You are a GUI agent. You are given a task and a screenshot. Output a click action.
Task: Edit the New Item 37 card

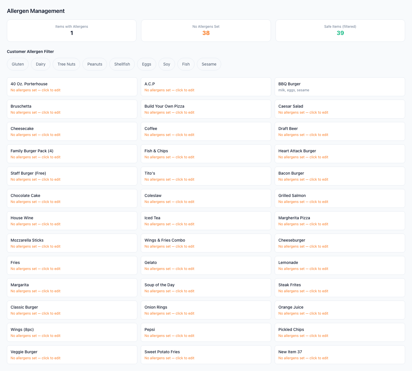[x=340, y=355]
